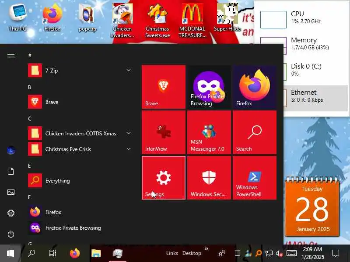Click the Task View taskbar button
350x262 pixels.
52,253
